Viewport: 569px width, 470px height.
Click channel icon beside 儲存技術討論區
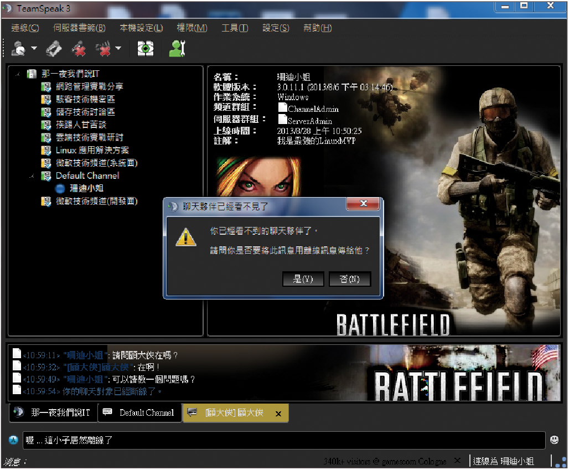[46, 112]
